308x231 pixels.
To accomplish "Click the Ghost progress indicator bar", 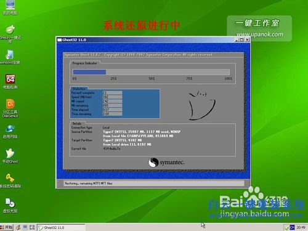I will coord(152,72).
